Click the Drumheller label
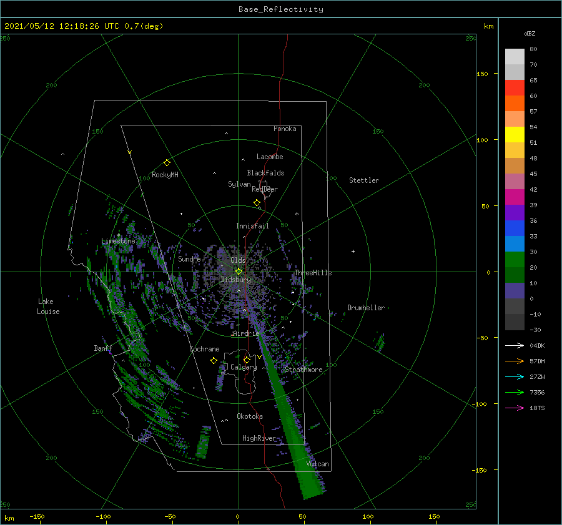 (366, 308)
